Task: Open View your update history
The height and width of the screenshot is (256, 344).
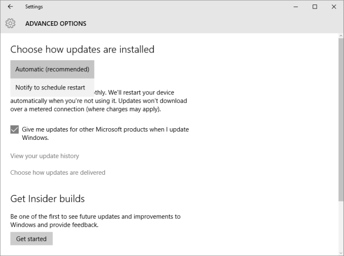Action: coord(45,156)
